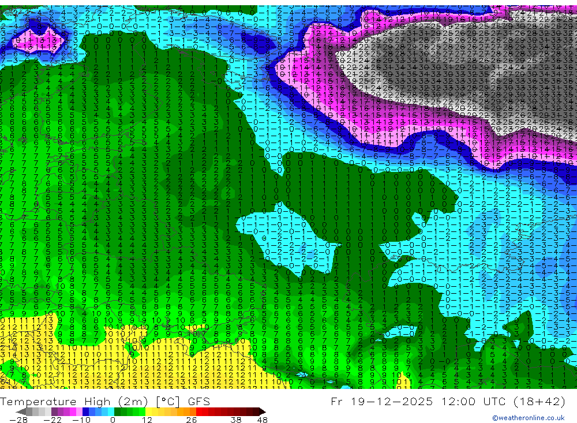Click the bright red legend color segment
The height and width of the screenshot is (423, 577).
click(199, 411)
